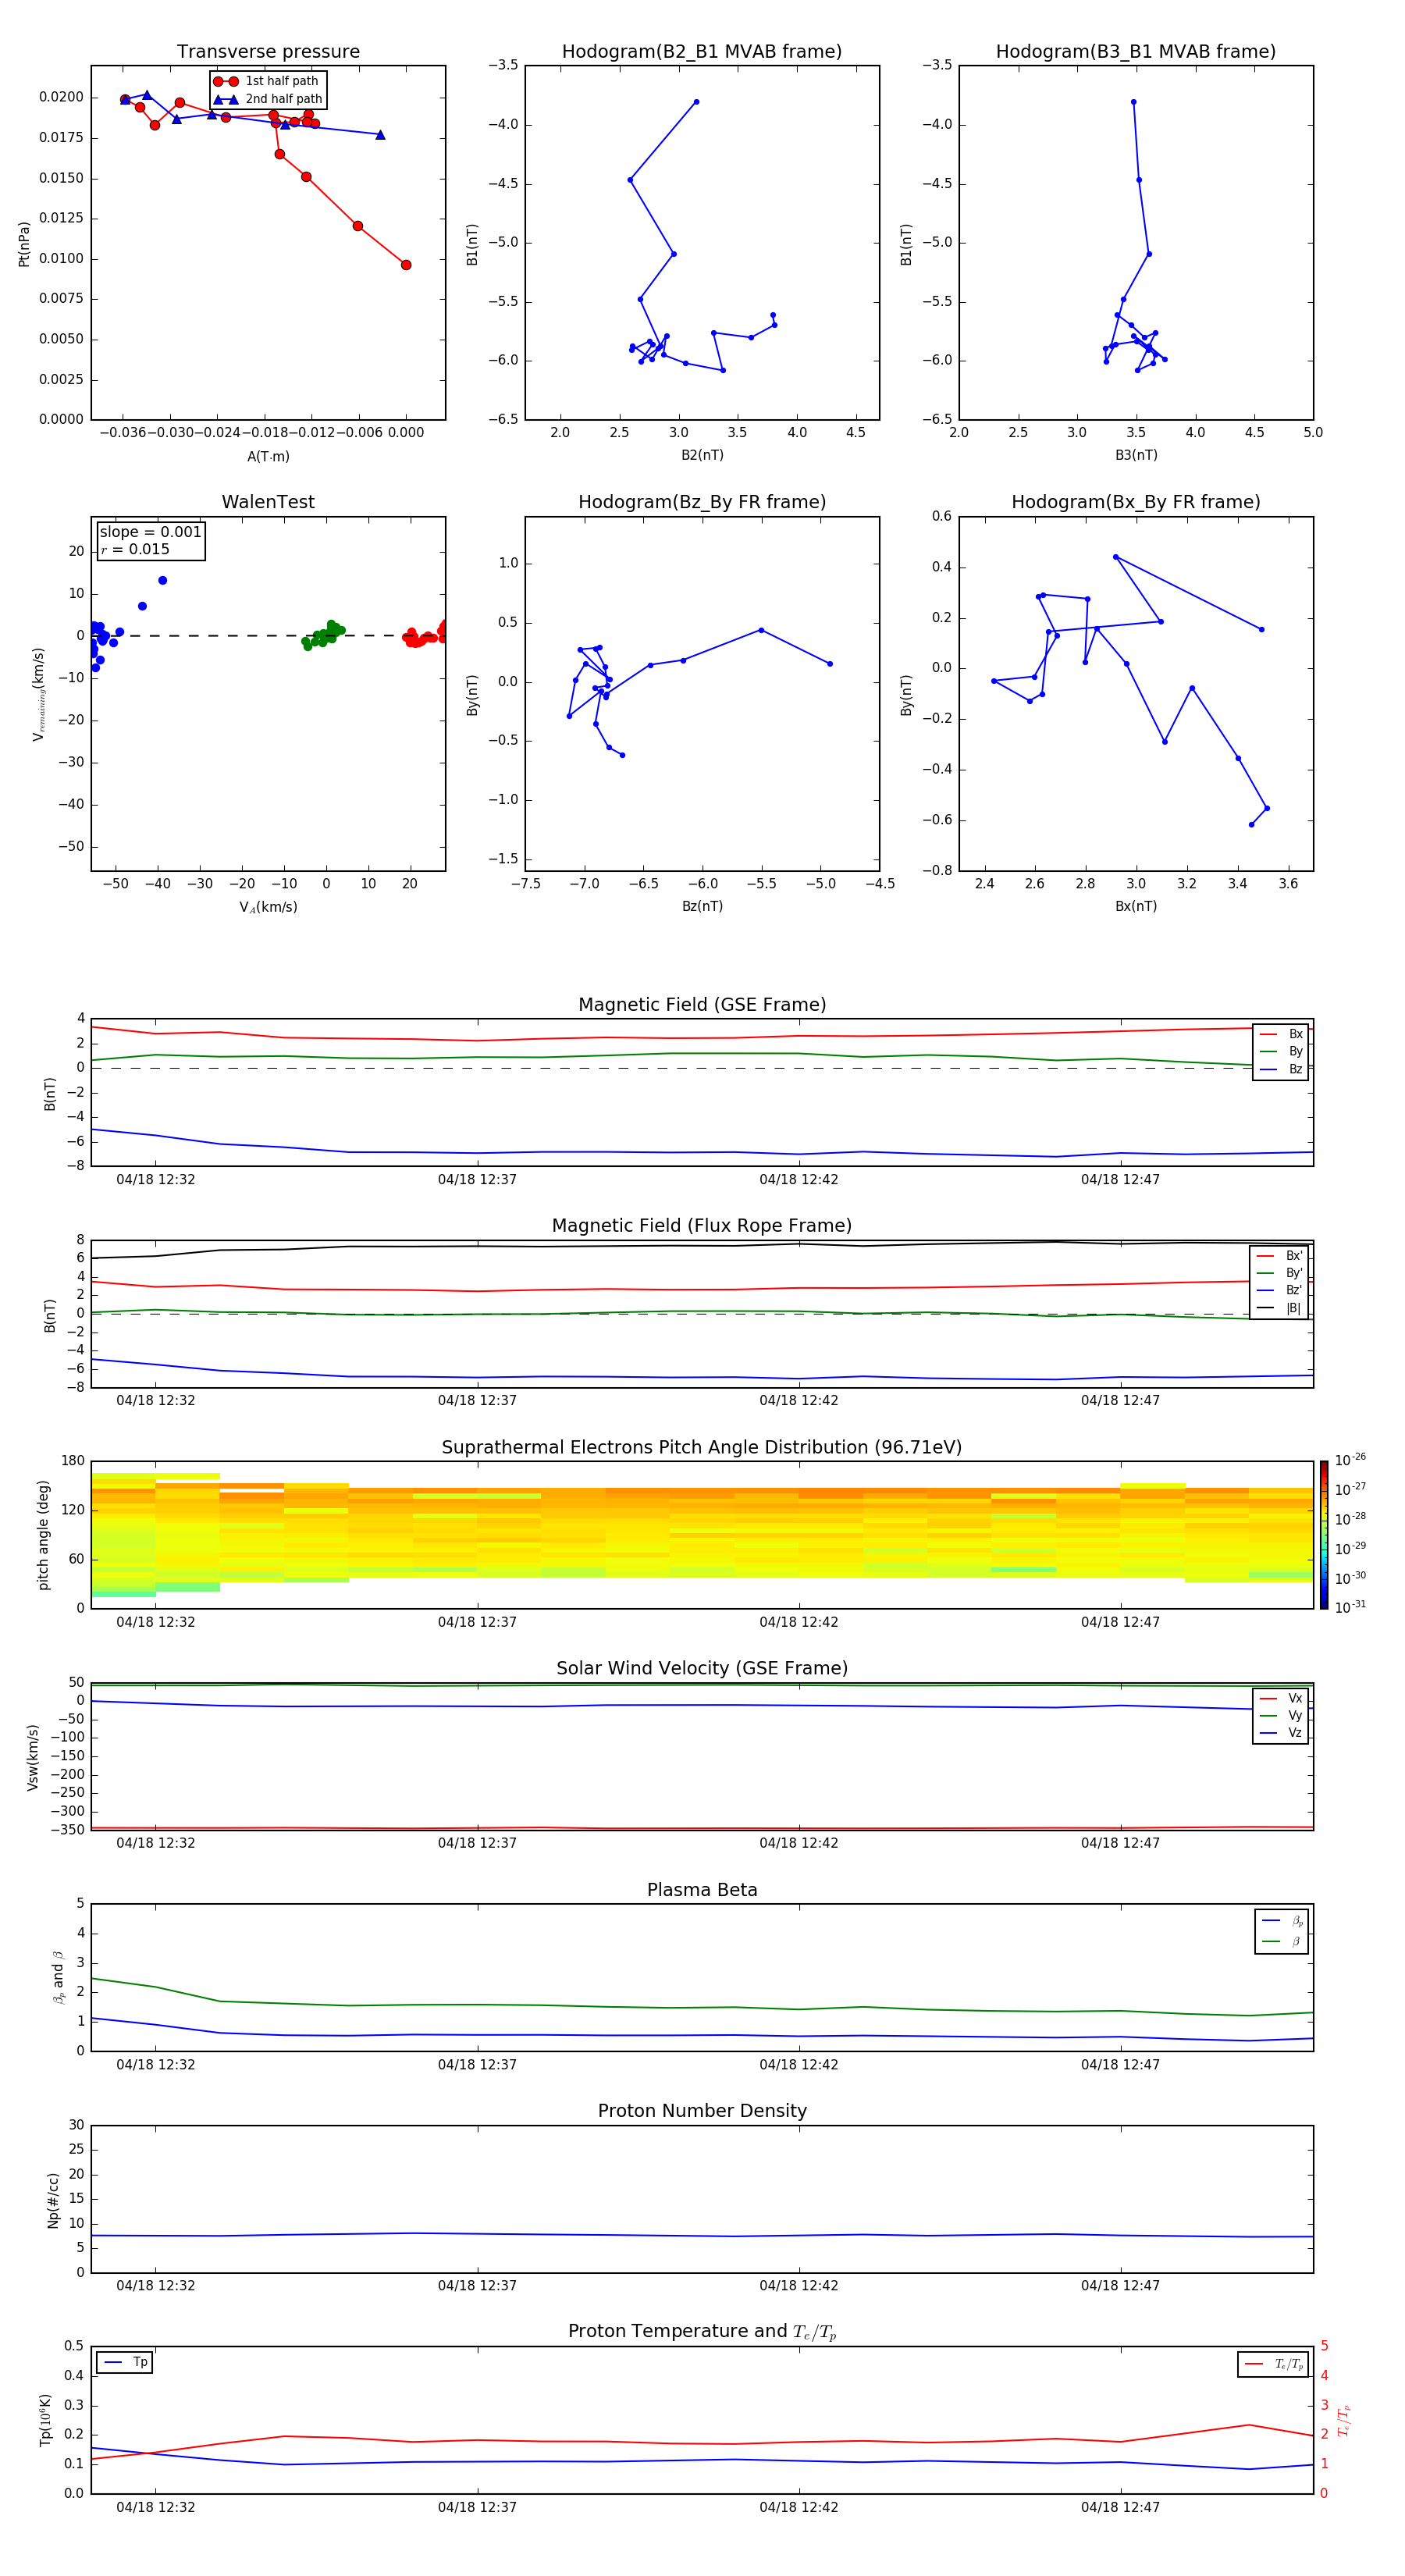The image size is (1405, 2576).
Task: Click the 'Tp(10^6K)' y-axis label
Action: click(45, 2420)
